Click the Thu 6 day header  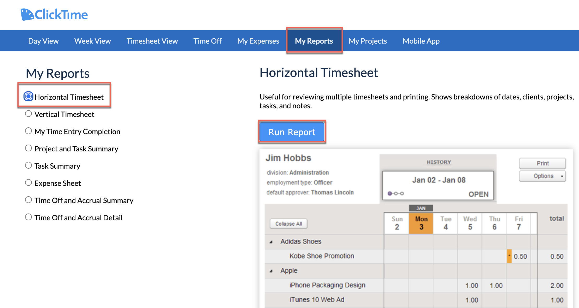coord(494,223)
